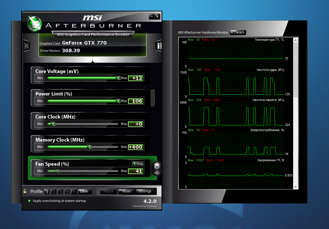Click the Power Limit 106 value field
This screenshot has height=229, width=329.
click(x=136, y=101)
